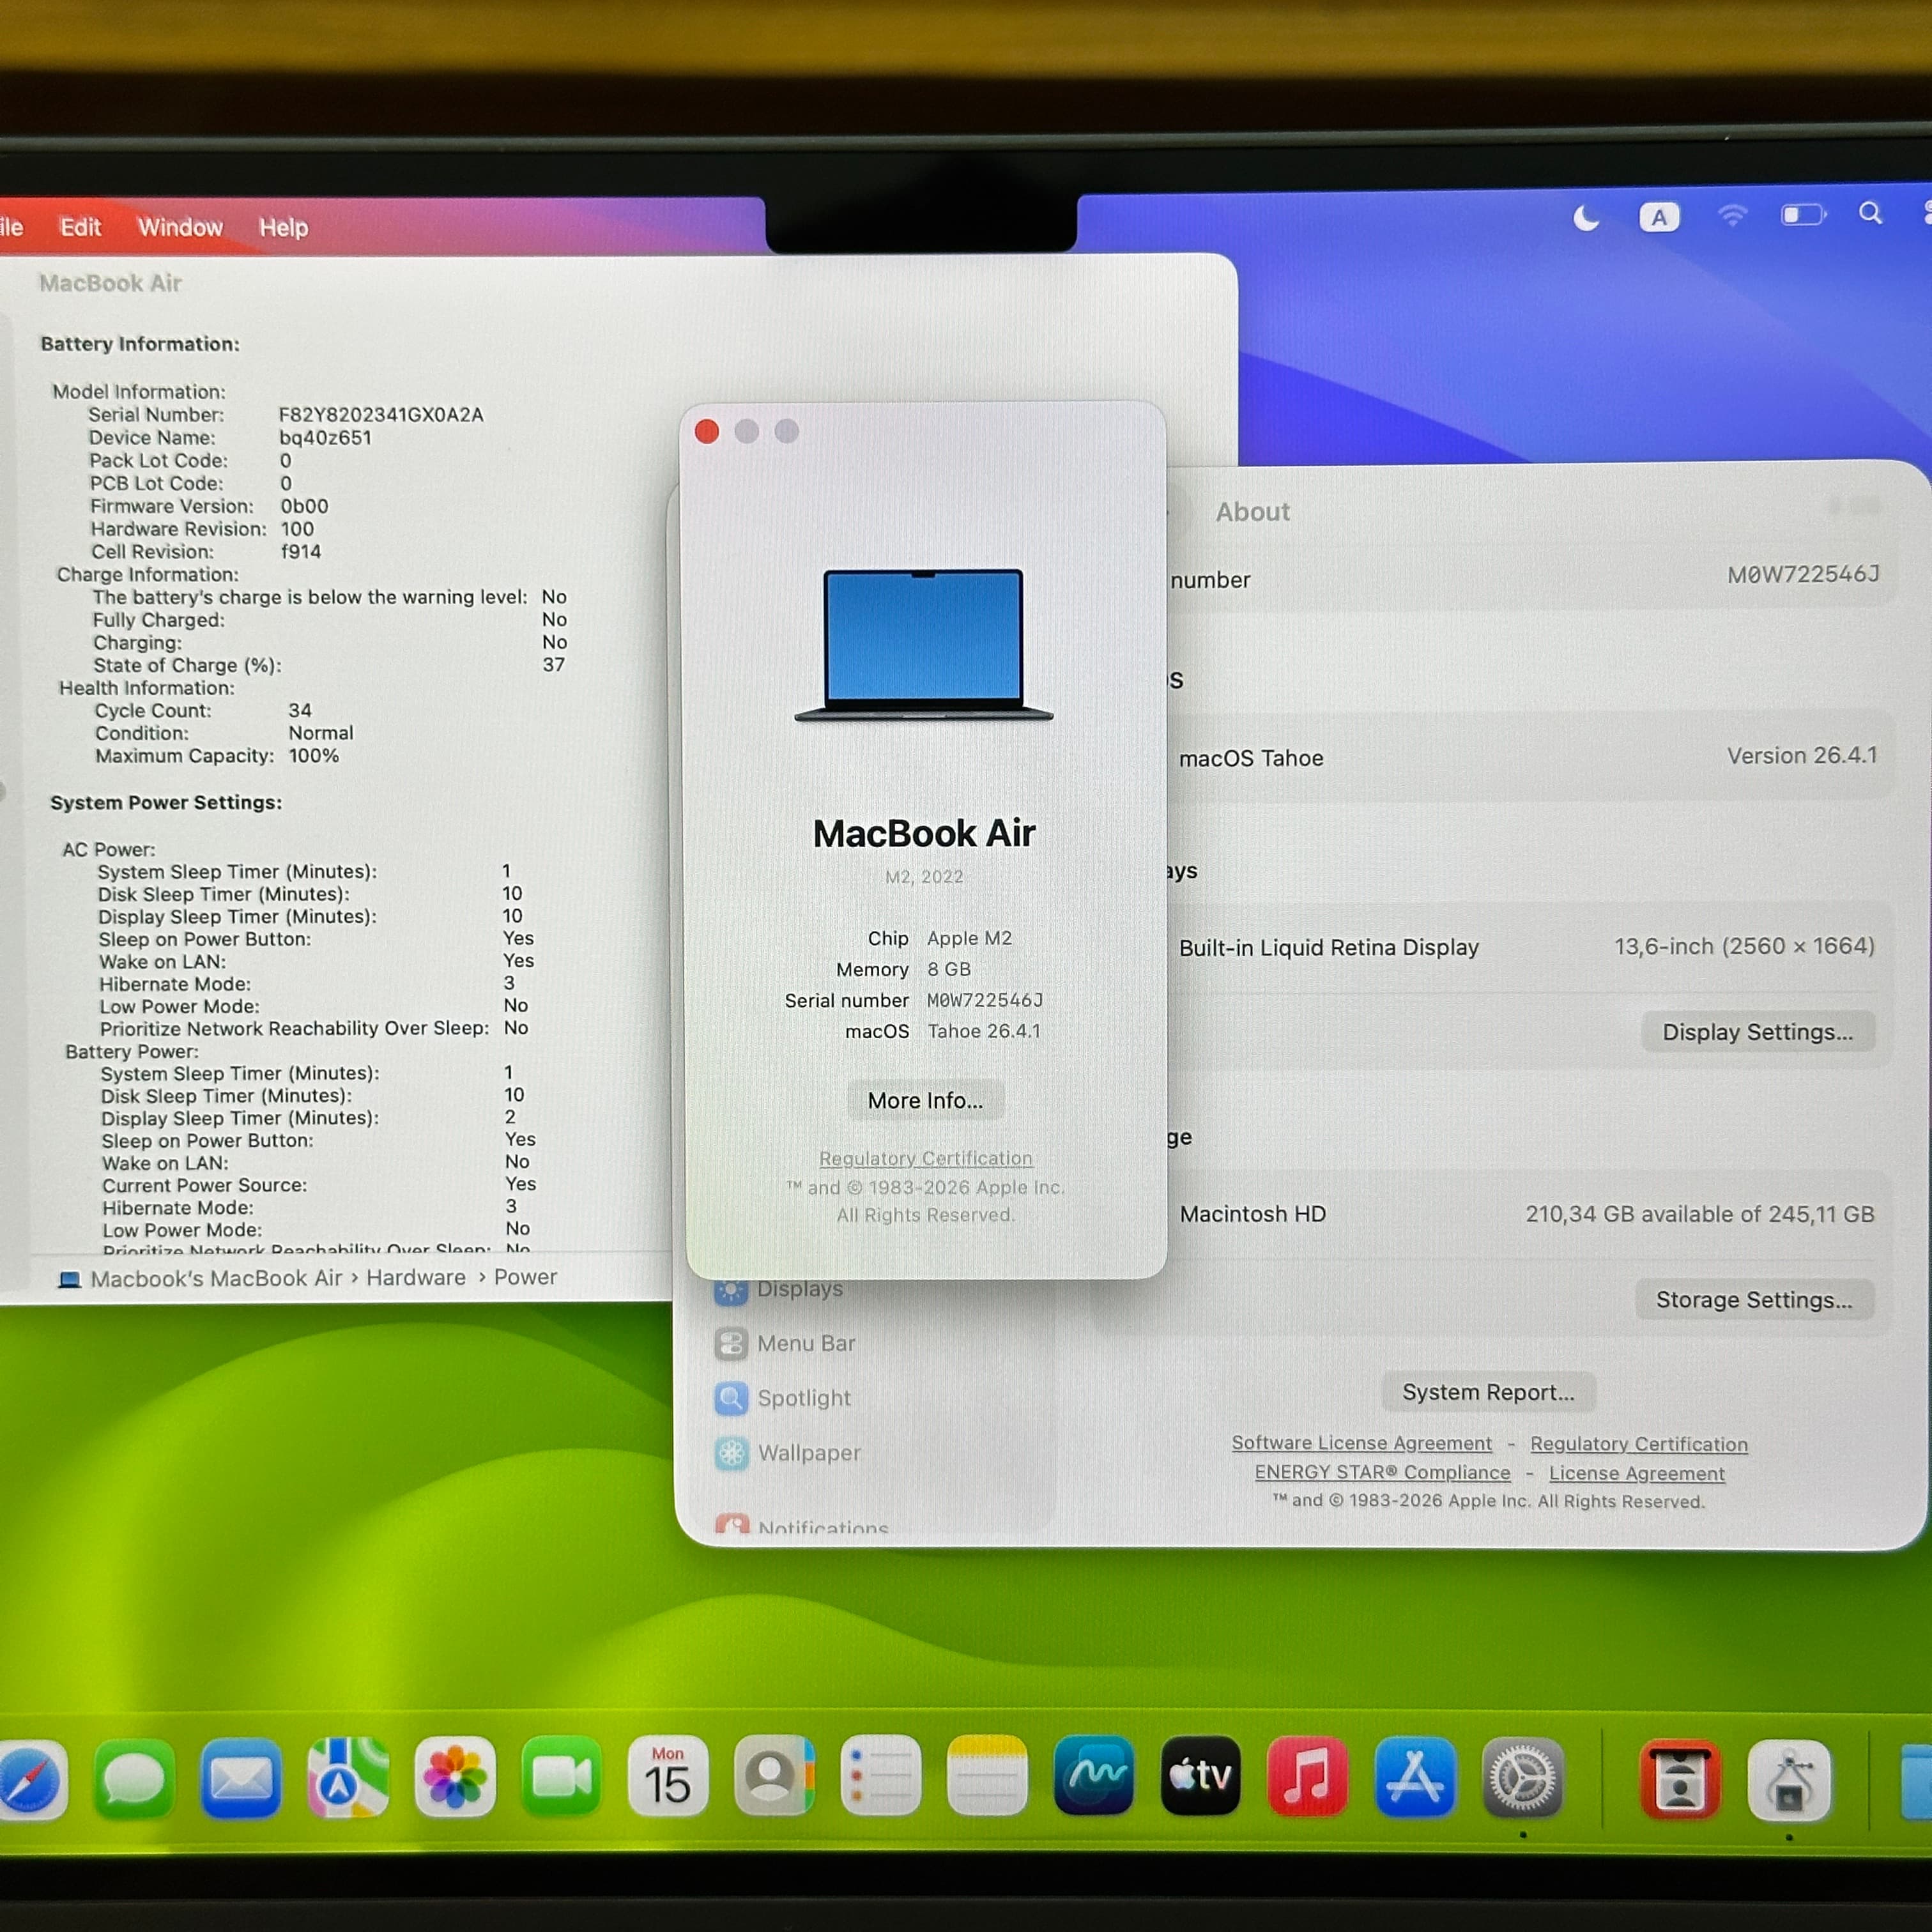Select battery serial number F82Y8202341GX0A2A
This screenshot has height=1932, width=1932.
point(381,414)
